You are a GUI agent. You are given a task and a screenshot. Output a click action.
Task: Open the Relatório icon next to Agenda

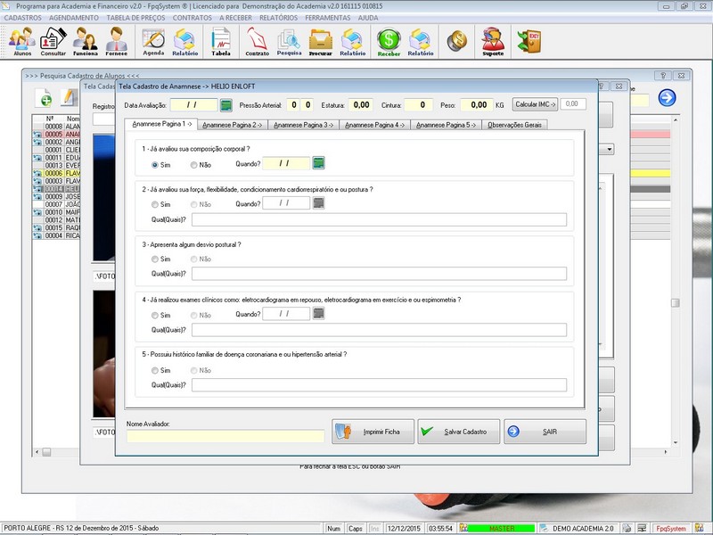click(185, 41)
